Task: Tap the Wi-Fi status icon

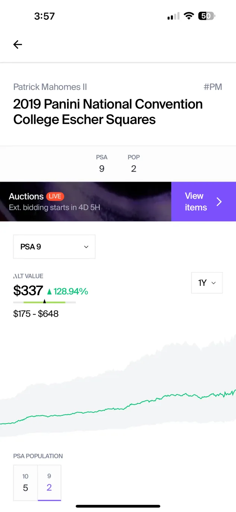Action: tap(189, 16)
